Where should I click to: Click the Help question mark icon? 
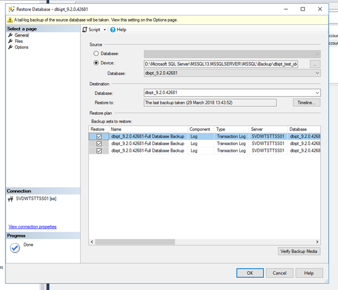click(x=113, y=30)
